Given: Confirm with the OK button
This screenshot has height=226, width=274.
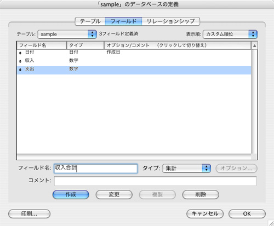Looking at the screenshot, I should click(x=247, y=213).
